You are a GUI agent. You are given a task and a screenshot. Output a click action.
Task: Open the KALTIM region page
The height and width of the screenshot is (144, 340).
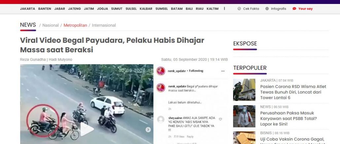(213, 9)
